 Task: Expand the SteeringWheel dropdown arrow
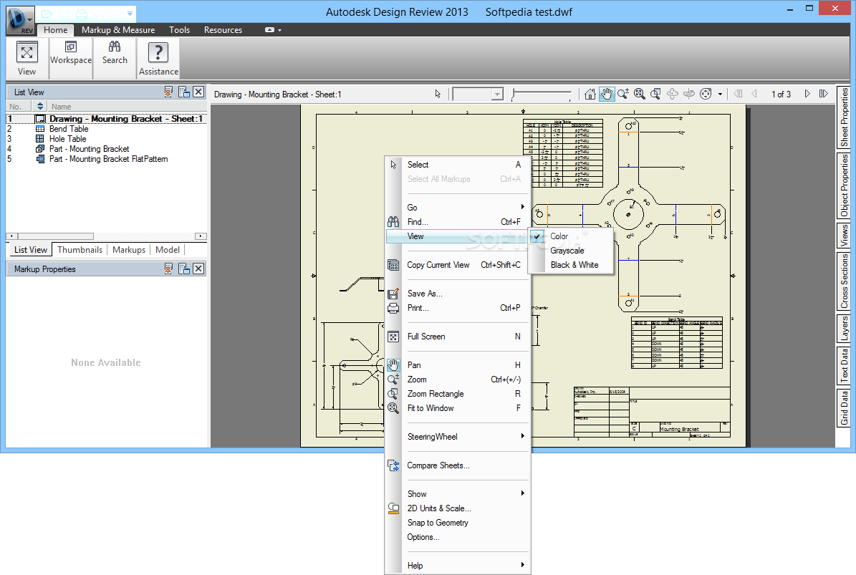tap(720, 95)
